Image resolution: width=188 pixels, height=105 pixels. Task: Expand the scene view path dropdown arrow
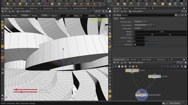click(x=92, y=11)
